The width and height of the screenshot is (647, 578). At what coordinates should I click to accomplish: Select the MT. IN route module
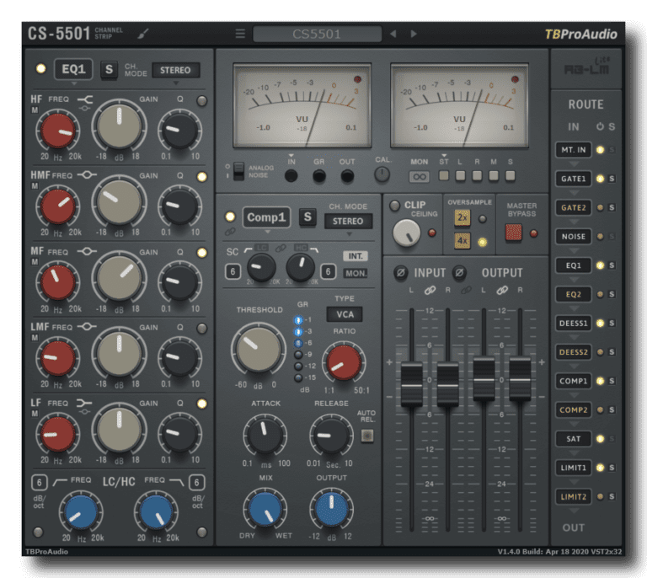pyautogui.click(x=573, y=150)
